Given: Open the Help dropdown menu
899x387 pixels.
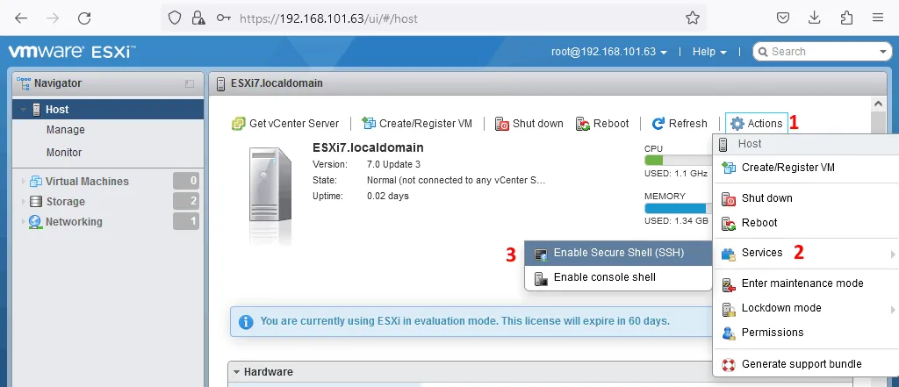Looking at the screenshot, I should tap(709, 52).
